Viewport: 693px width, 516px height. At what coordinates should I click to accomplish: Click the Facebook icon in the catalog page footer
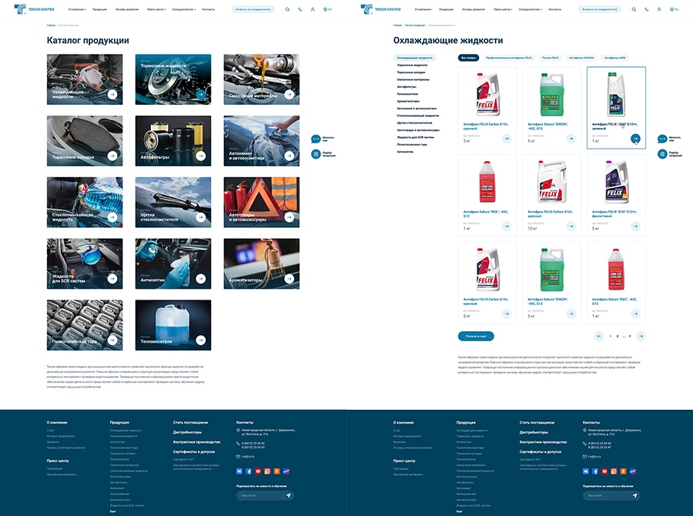click(249, 471)
